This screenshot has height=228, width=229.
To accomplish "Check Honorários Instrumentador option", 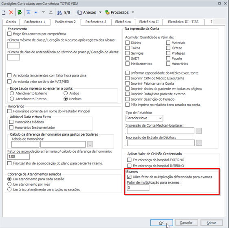I will pyautogui.click(x=11, y=127).
